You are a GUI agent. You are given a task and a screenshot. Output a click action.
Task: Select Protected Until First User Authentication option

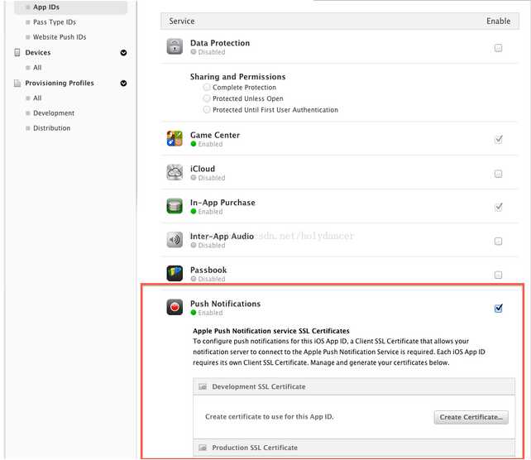[x=206, y=110]
